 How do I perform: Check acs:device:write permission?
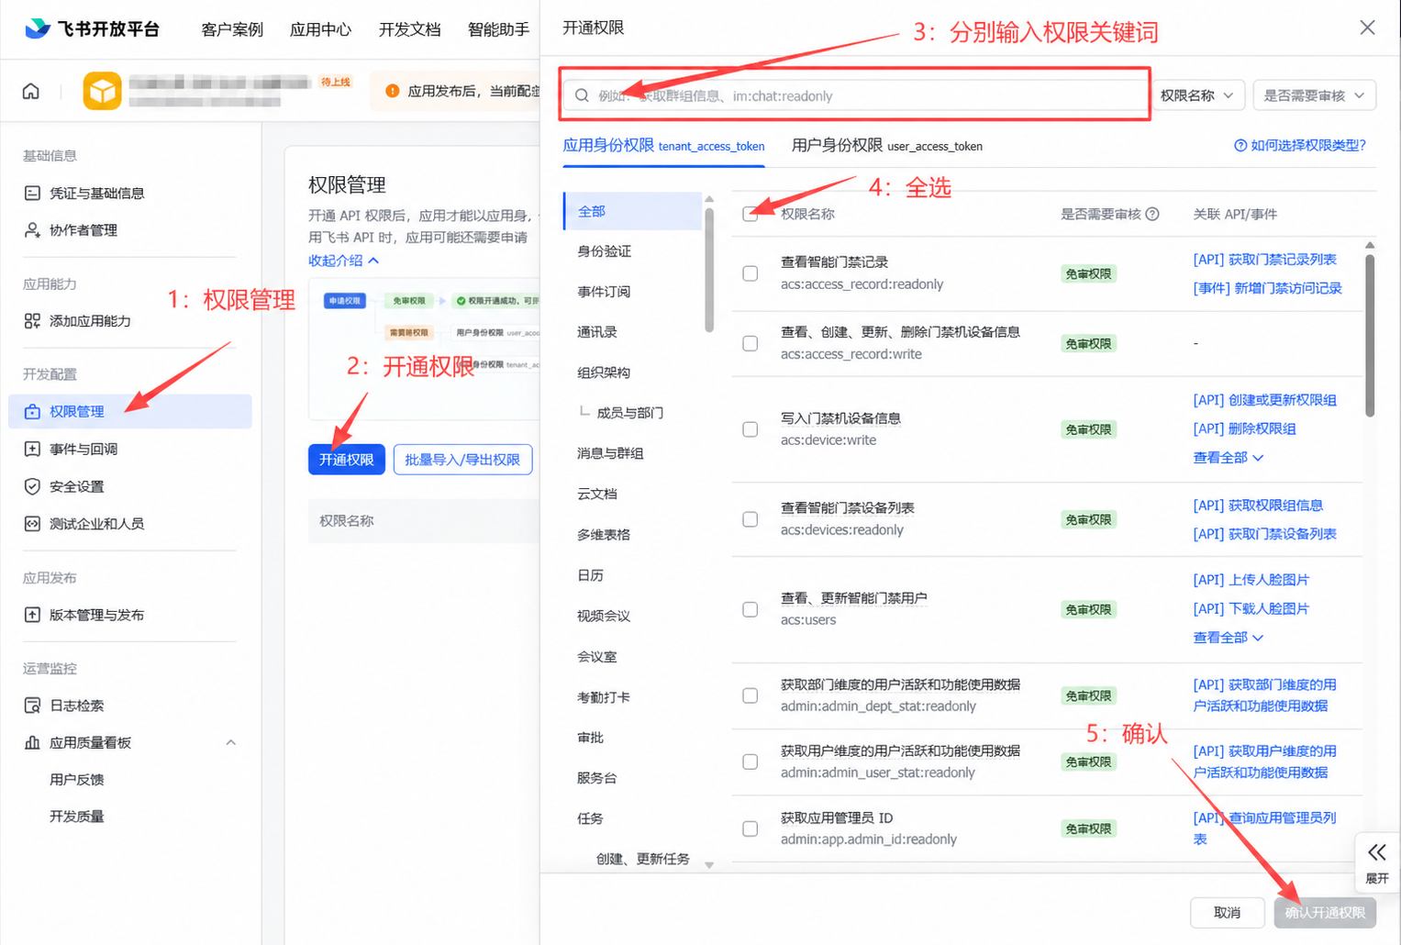click(750, 429)
